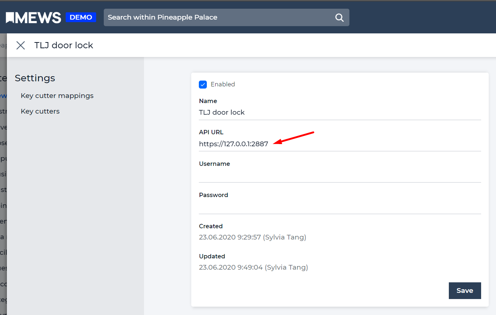Save the door lock settings
Image resolution: width=496 pixels, height=315 pixels.
click(465, 291)
